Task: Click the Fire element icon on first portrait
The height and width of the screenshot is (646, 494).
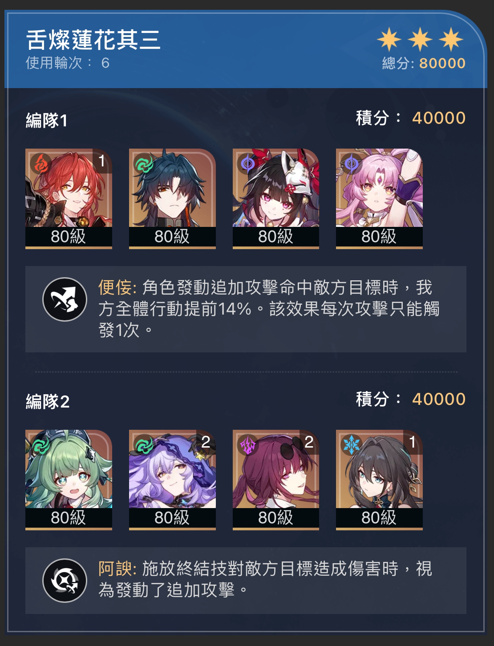Action: coord(41,164)
